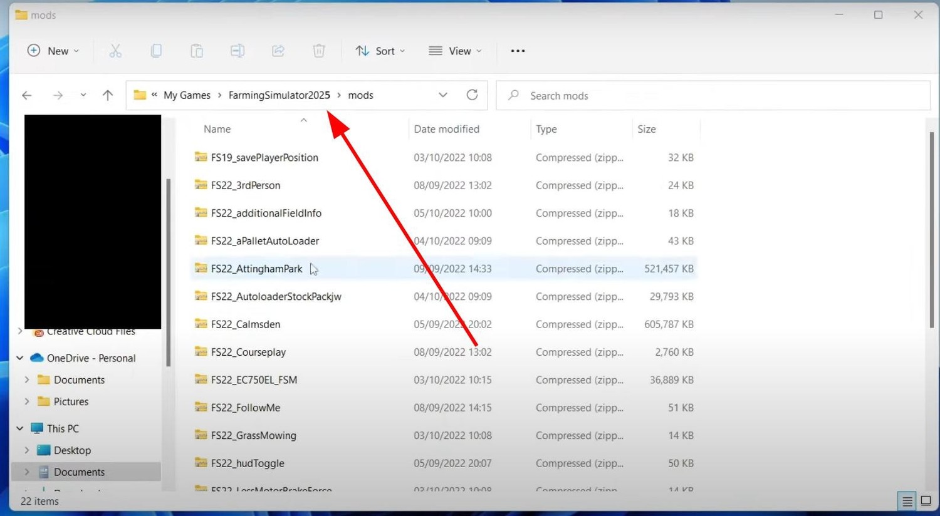Go up one folder level

pos(108,95)
